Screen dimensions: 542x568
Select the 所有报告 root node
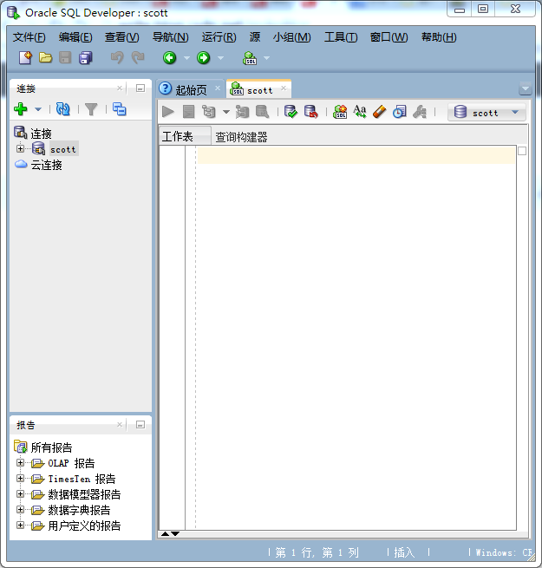(x=51, y=447)
